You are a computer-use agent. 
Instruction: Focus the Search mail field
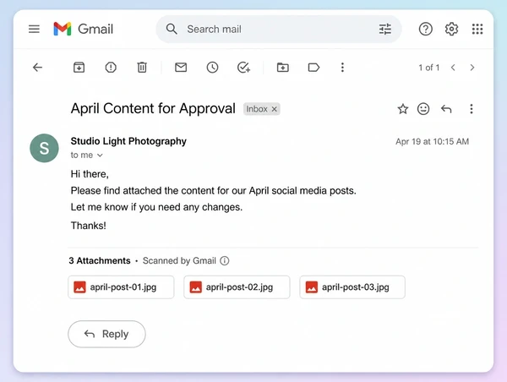278,29
